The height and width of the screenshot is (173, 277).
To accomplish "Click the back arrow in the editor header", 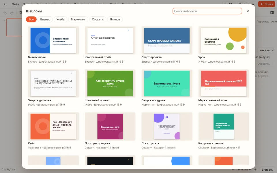I will click(5, 4).
